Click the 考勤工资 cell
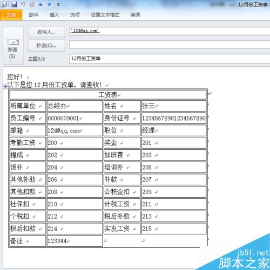The width and height of the screenshot is (270, 270). tap(28, 143)
